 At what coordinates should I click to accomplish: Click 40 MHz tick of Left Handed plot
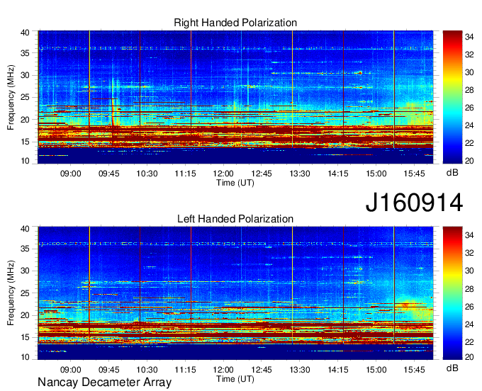tap(25, 228)
